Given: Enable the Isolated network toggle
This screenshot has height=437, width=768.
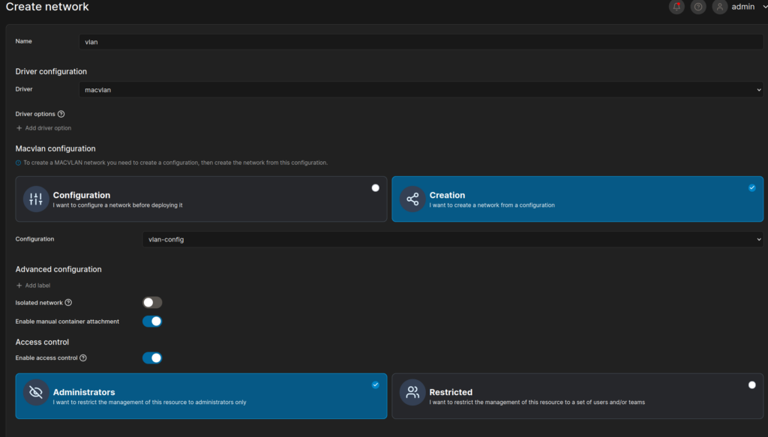Looking at the screenshot, I should tap(152, 303).
